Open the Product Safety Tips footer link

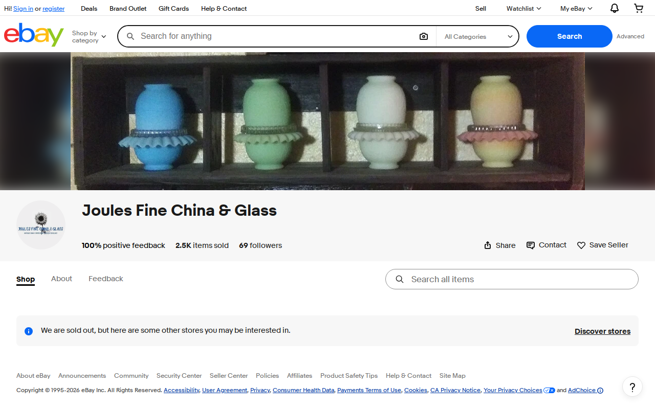[349, 376]
